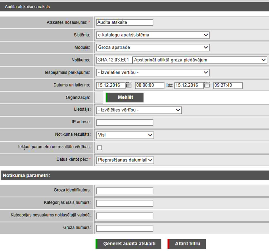269x251 pixels.
Task: Click the end time field 09:27:40
Action: (228, 85)
